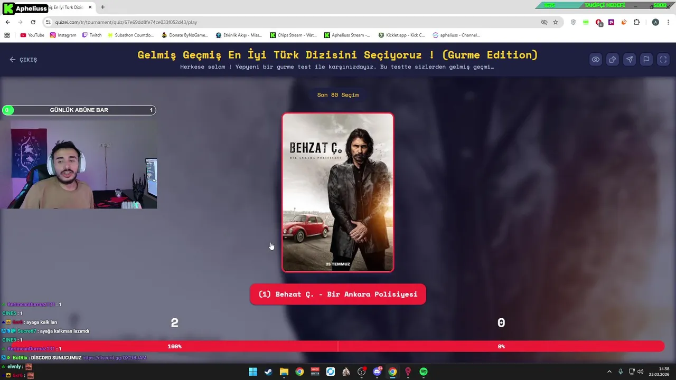Open the Chrome apps grid icon
Image resolution: width=676 pixels, height=380 pixels.
[7, 35]
